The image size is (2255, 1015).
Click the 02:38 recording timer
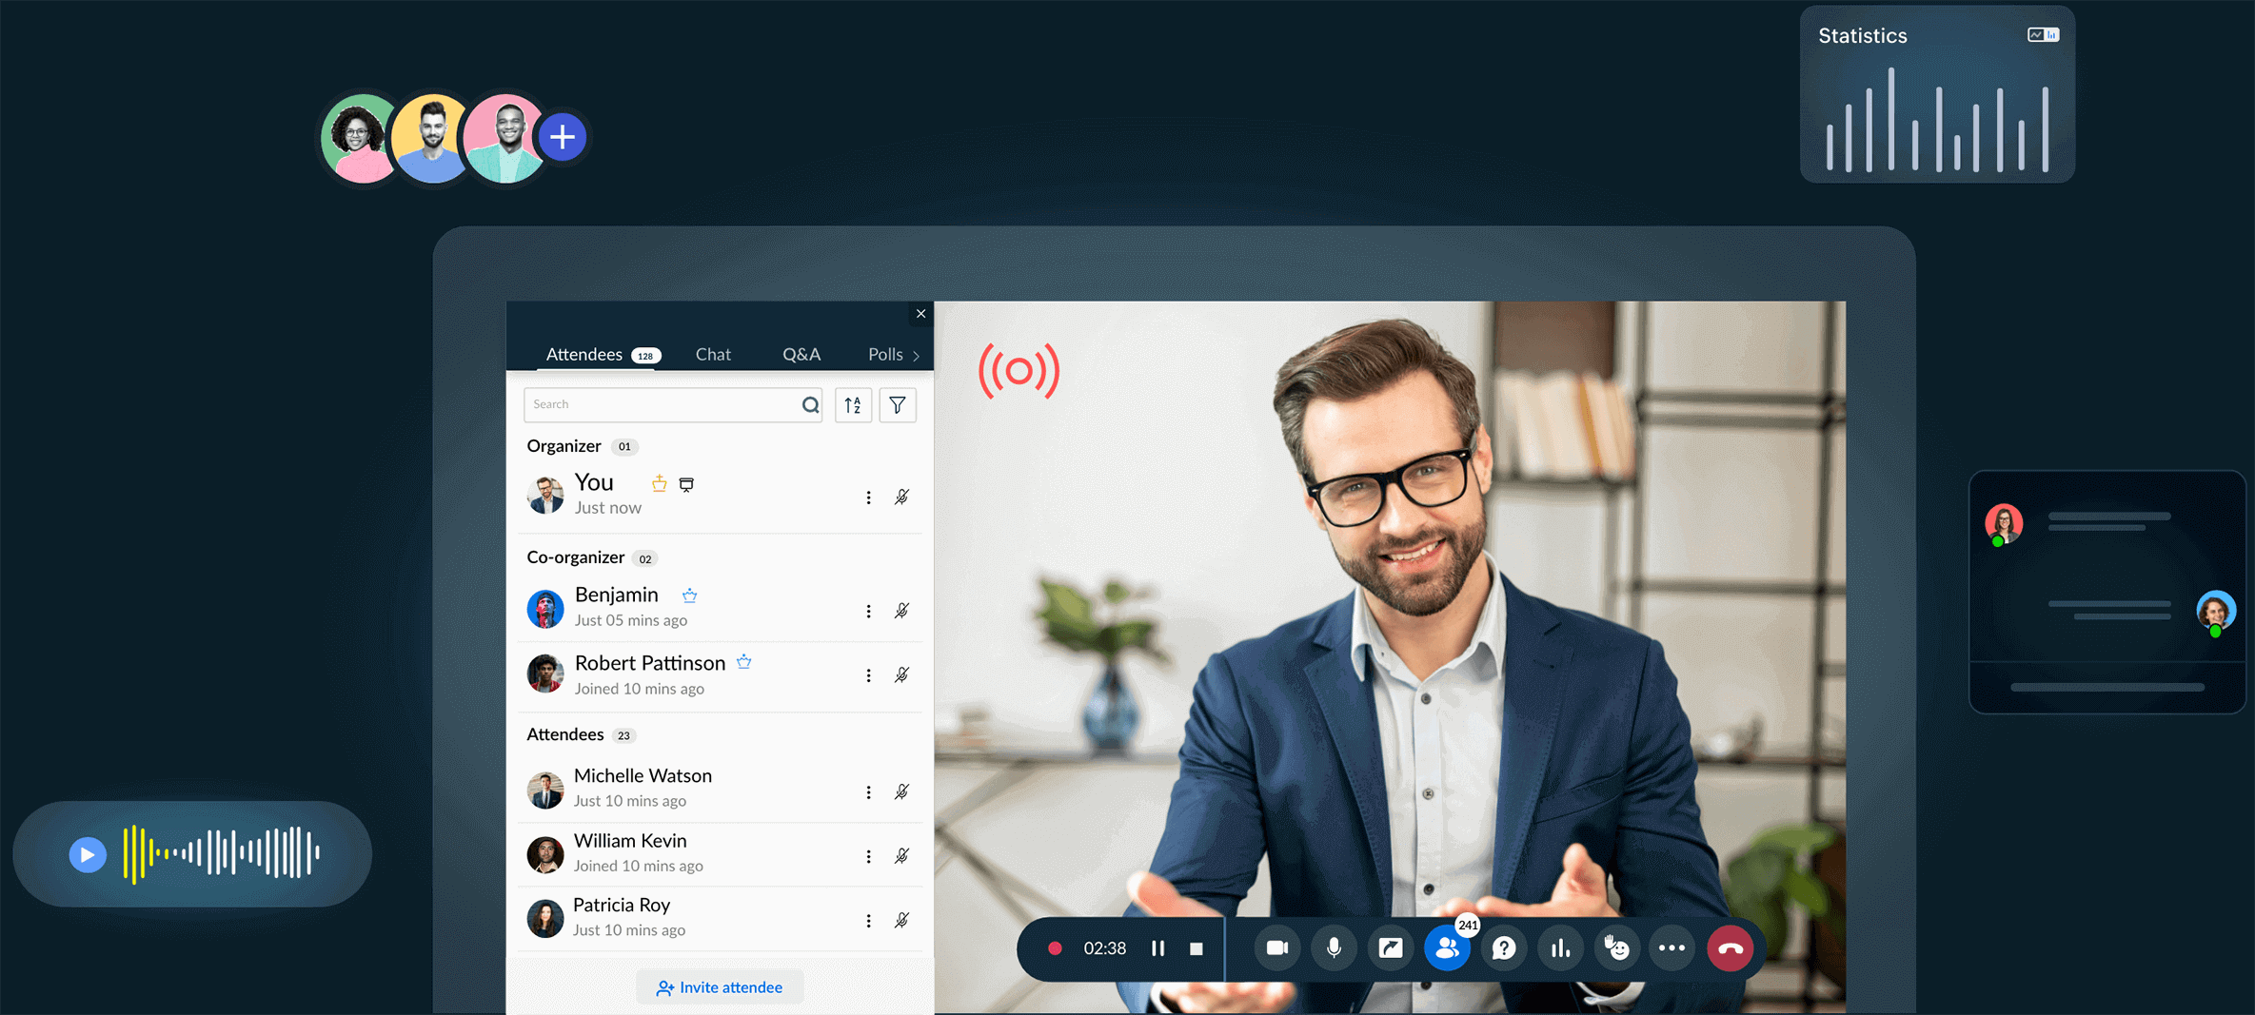(x=1104, y=948)
